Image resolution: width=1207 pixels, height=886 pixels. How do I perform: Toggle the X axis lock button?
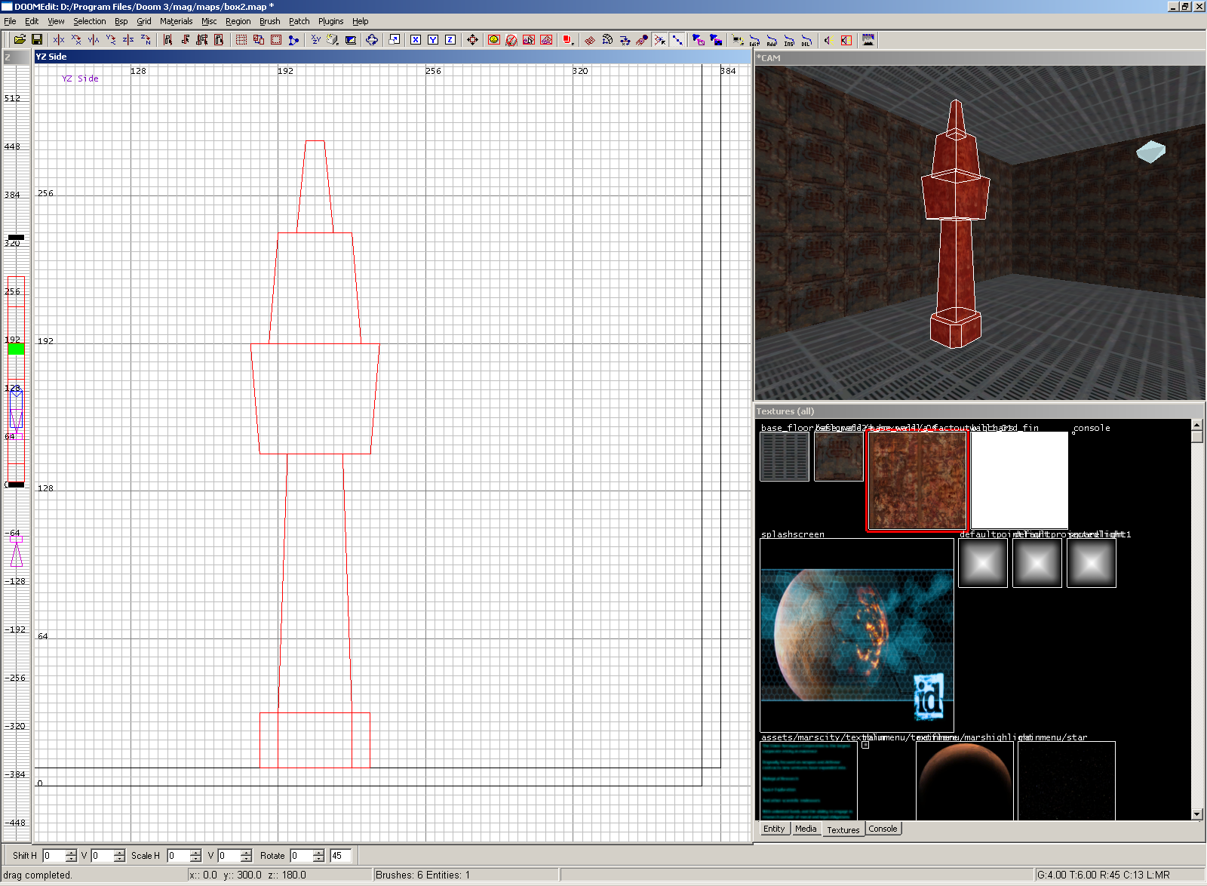click(416, 40)
